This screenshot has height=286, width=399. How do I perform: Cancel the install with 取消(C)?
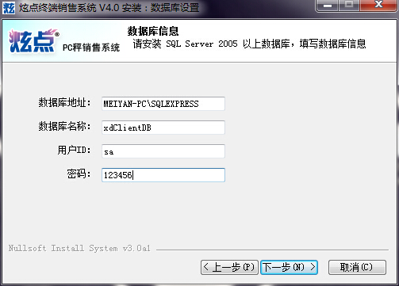point(357,267)
